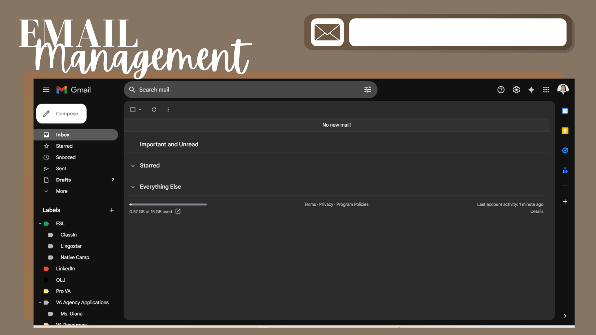
Task: Tick the select all messages checkbox
Action: 133,109
